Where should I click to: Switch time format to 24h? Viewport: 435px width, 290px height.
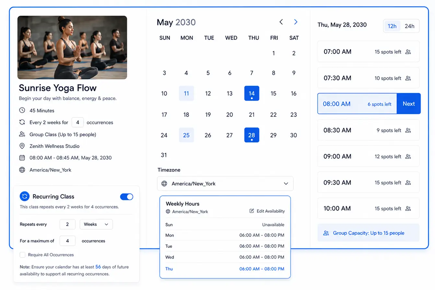click(x=409, y=26)
